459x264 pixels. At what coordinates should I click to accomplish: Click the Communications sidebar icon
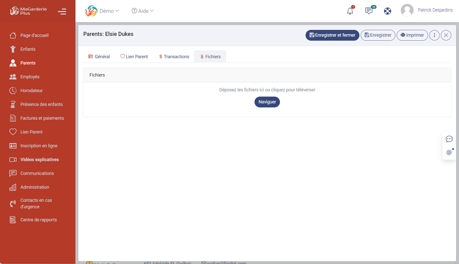(x=13, y=173)
